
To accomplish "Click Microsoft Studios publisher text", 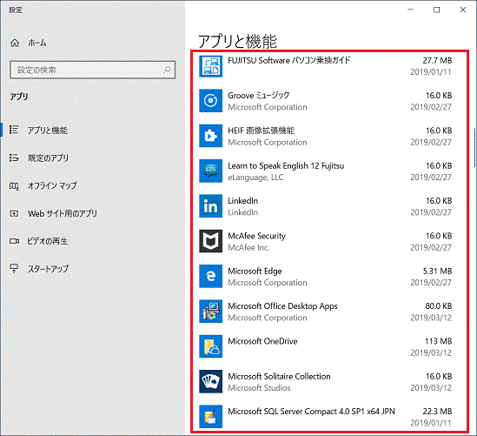I will [x=259, y=388].
